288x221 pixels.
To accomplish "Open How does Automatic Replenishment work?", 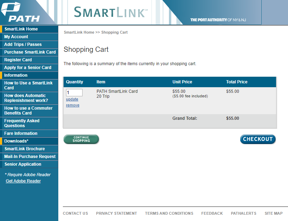I will [29, 98].
